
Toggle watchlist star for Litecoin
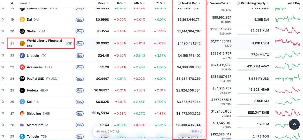(3, 55)
